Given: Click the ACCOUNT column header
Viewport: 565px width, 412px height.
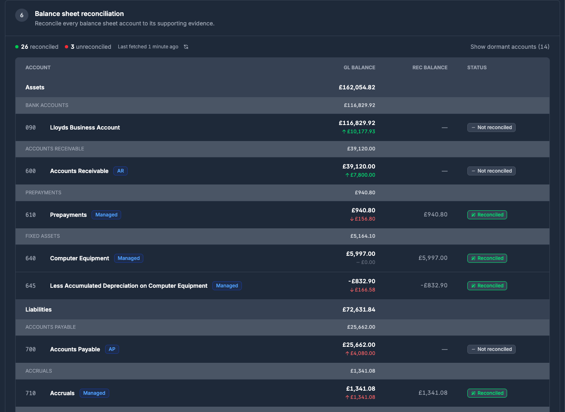Looking at the screenshot, I should tap(38, 68).
